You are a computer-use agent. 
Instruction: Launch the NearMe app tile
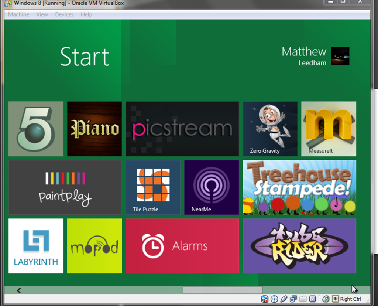(212, 187)
